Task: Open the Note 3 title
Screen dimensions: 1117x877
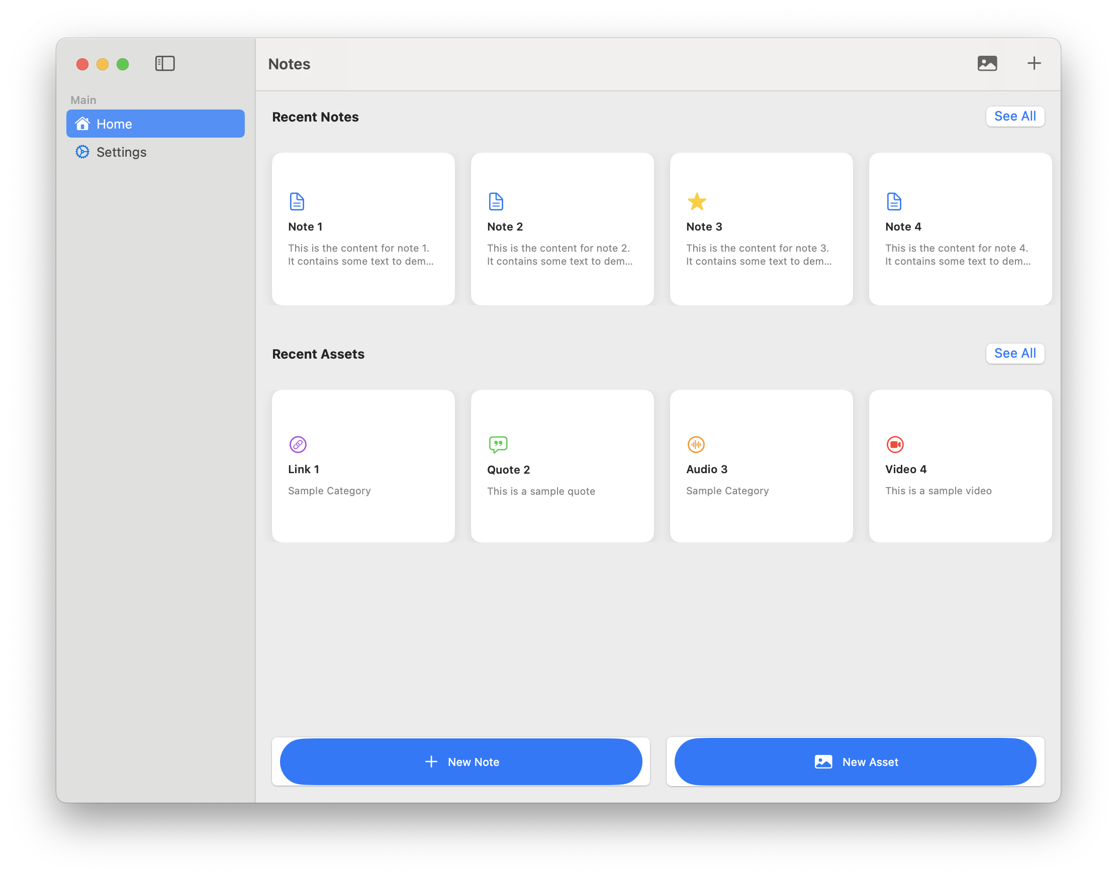Action: tap(704, 227)
